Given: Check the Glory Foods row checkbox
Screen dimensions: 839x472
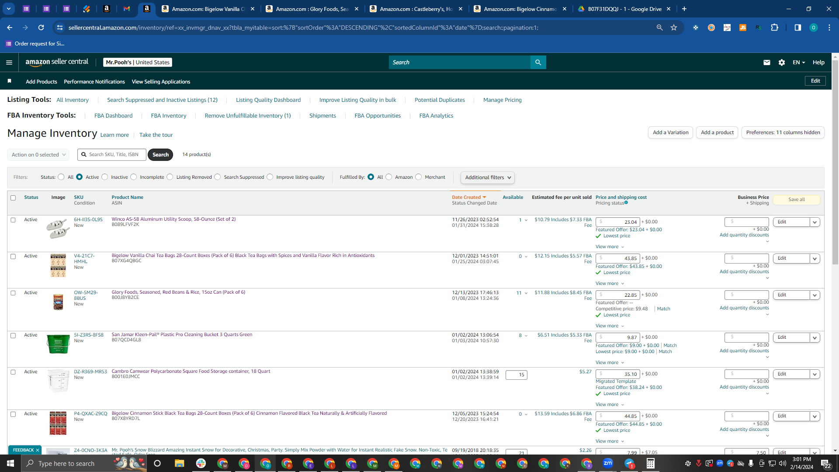Looking at the screenshot, I should [13, 293].
